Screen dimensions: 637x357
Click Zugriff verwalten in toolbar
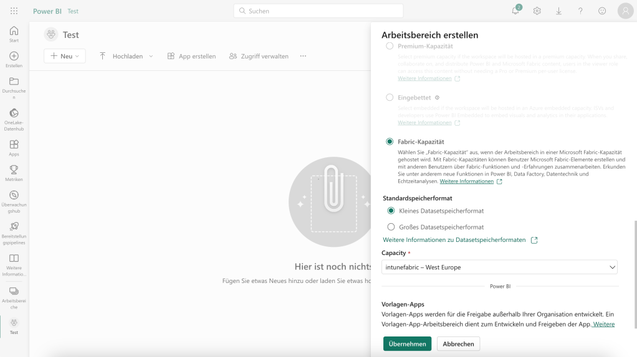click(259, 56)
